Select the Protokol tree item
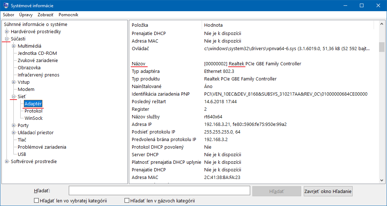 coord(33,111)
